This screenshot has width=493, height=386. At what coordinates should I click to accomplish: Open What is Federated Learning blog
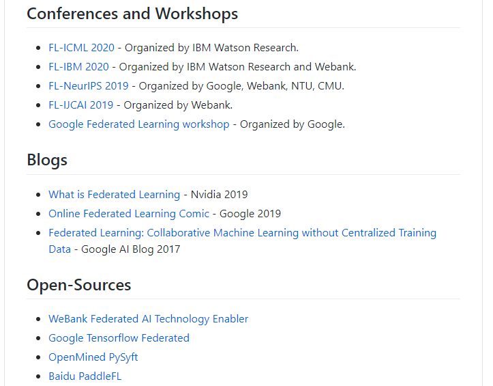115,195
